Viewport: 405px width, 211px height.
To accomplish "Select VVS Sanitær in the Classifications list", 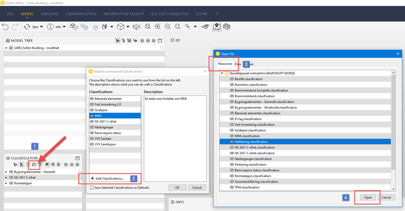I will tap(115, 138).
